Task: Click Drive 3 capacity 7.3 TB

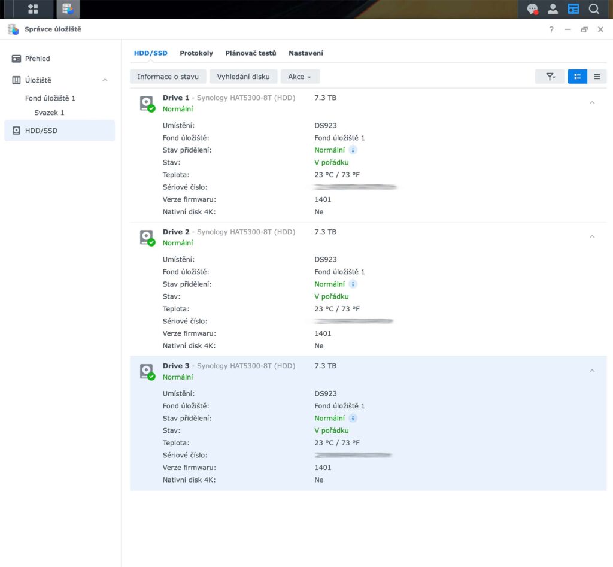Action: [x=326, y=366]
